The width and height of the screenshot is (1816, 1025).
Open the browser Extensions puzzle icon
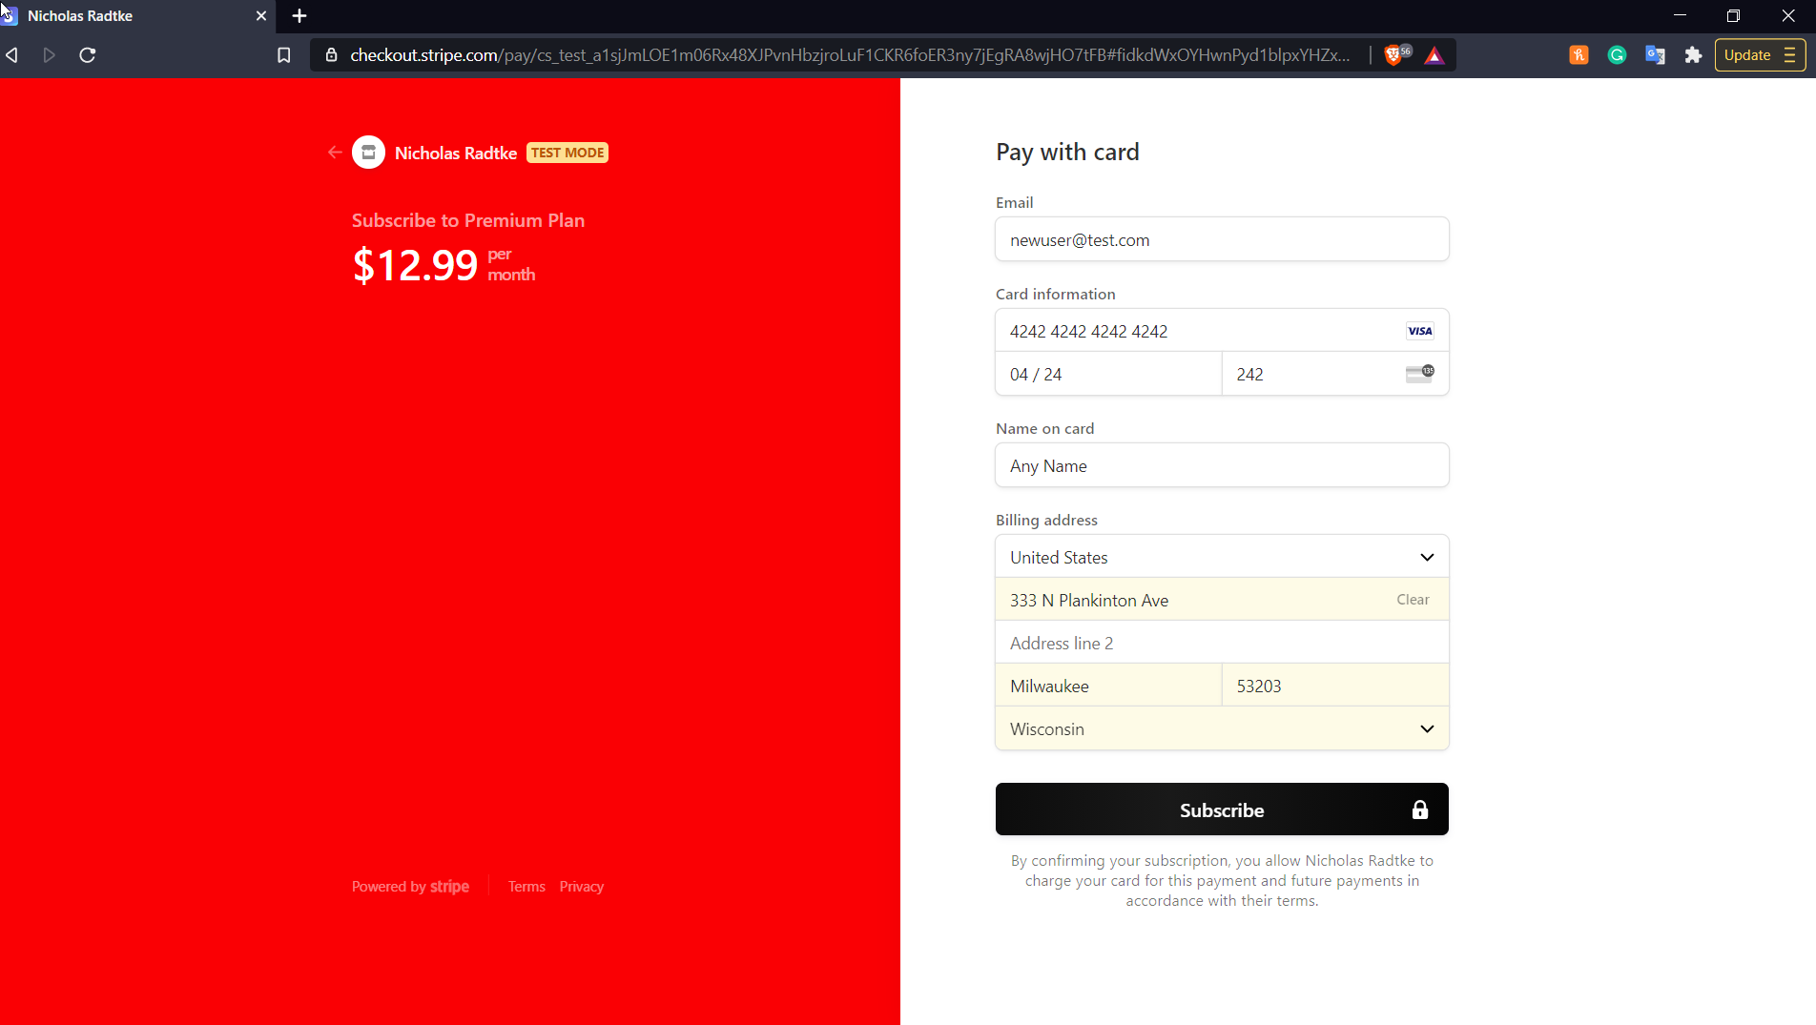(1694, 55)
